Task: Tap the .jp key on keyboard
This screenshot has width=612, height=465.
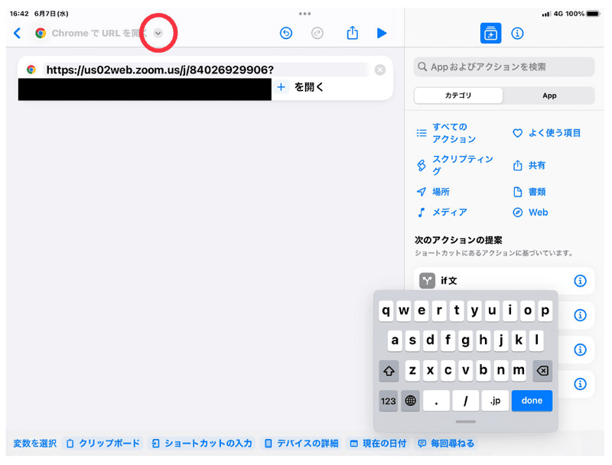Action: (x=495, y=401)
